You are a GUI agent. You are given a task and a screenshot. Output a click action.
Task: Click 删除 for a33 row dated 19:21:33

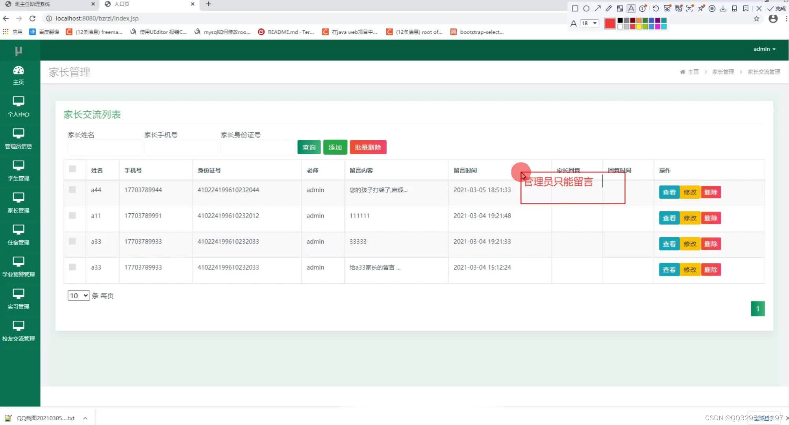point(711,244)
